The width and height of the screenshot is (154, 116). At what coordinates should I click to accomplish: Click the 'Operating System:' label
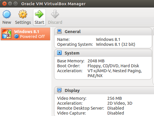tap(75, 44)
